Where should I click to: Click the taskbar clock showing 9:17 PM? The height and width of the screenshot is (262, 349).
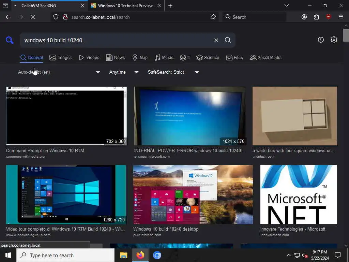pyautogui.click(x=320, y=255)
